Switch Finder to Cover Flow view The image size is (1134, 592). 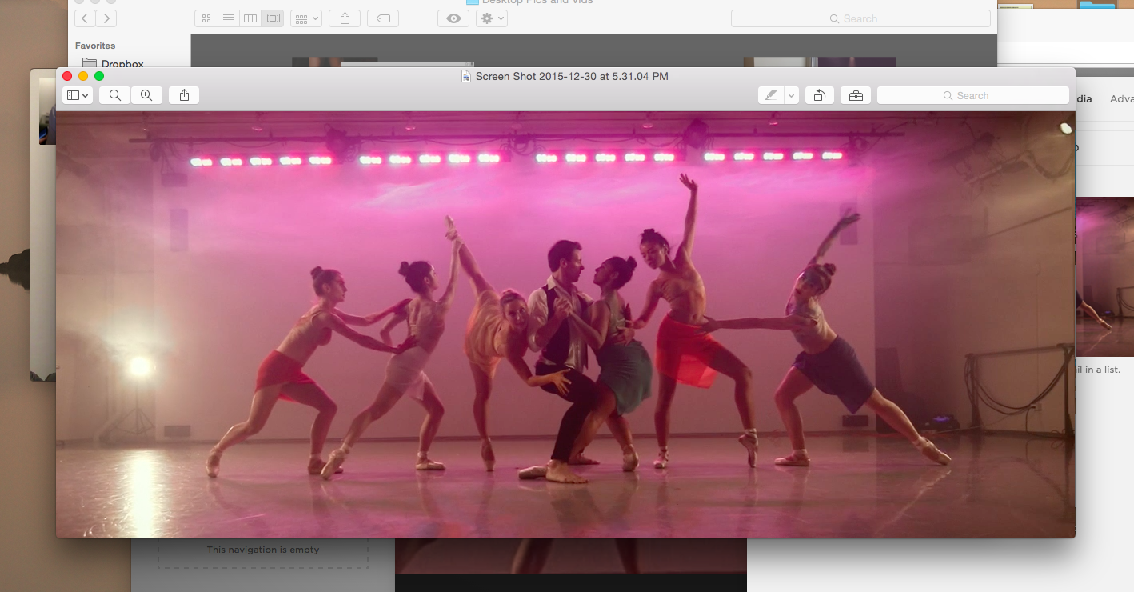(x=273, y=18)
